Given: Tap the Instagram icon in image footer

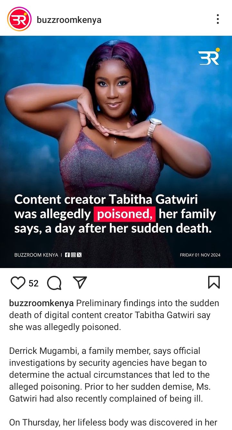Looking at the screenshot, I should [73, 255].
